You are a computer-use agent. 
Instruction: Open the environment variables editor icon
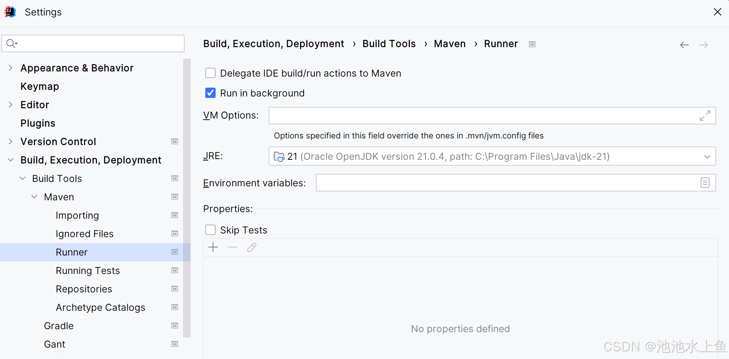point(705,183)
